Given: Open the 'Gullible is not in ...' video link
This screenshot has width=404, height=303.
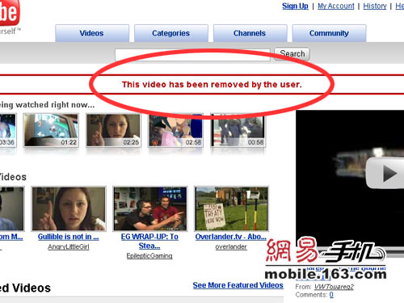Looking at the screenshot, I should tap(69, 237).
